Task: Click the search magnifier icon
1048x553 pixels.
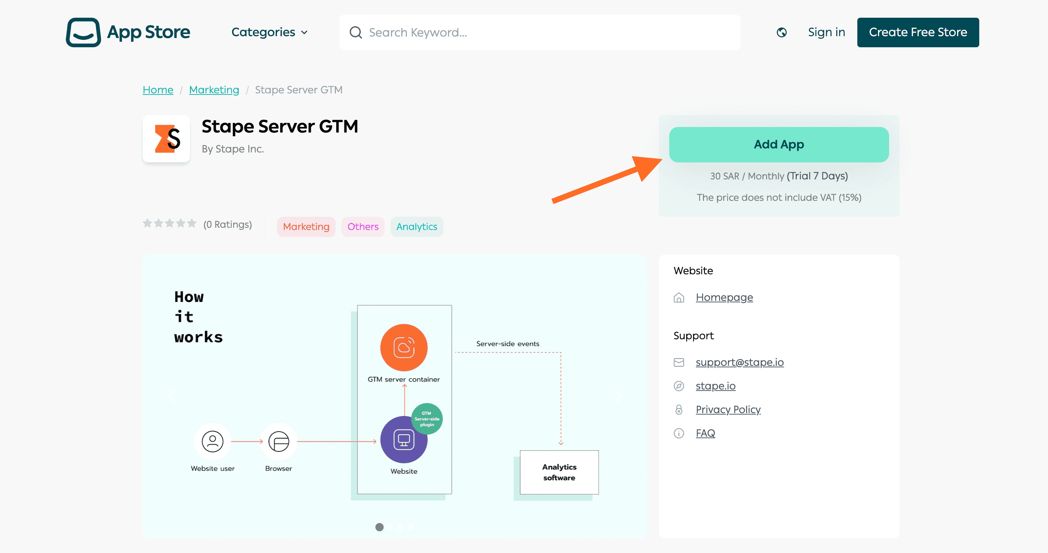Action: pos(355,32)
